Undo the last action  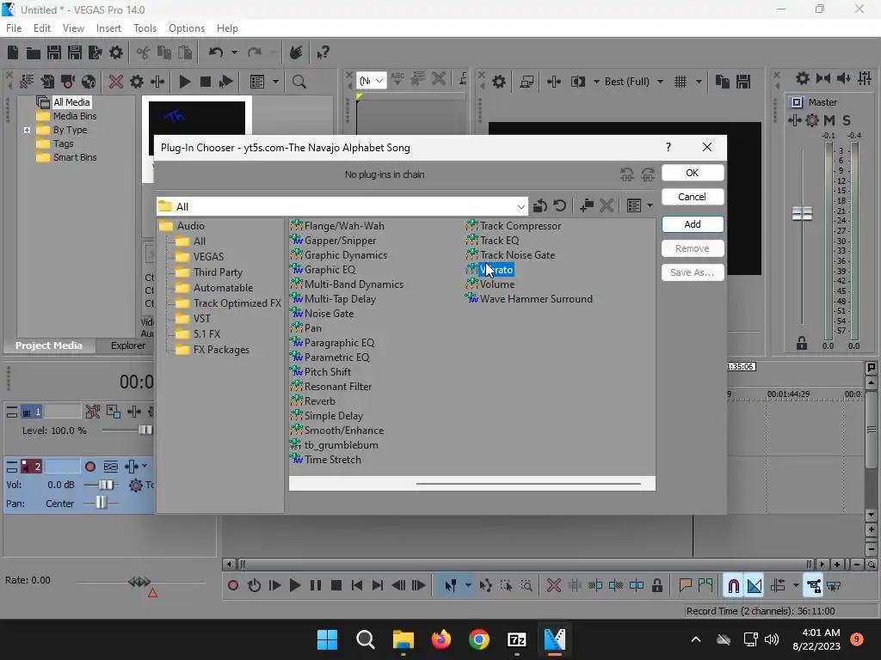[x=216, y=52]
